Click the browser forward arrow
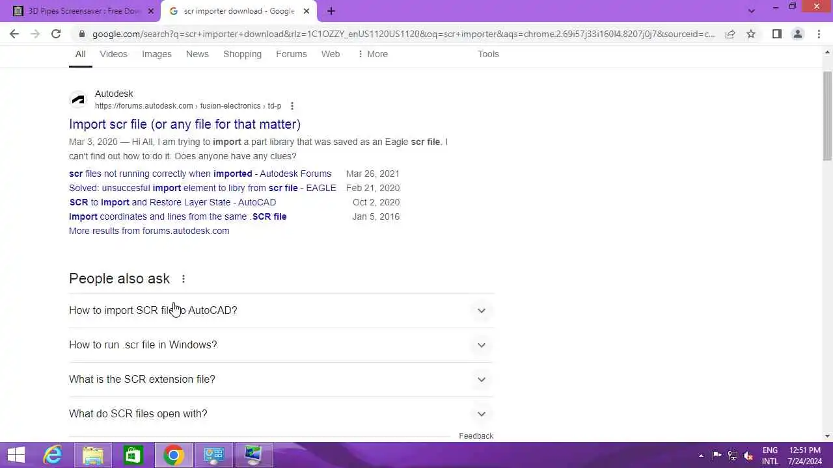The image size is (833, 468). click(35, 34)
